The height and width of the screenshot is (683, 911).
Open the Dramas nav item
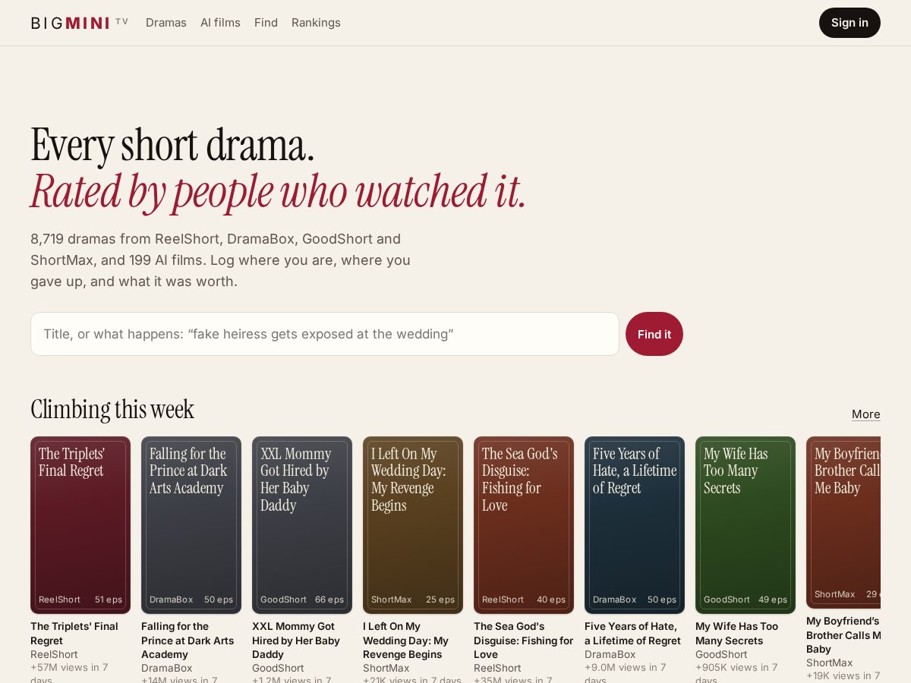pos(166,23)
